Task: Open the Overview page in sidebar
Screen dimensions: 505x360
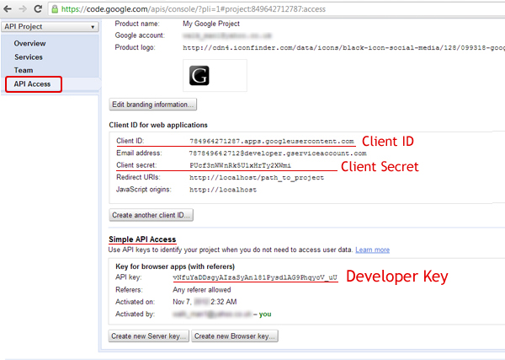Action: (29, 43)
